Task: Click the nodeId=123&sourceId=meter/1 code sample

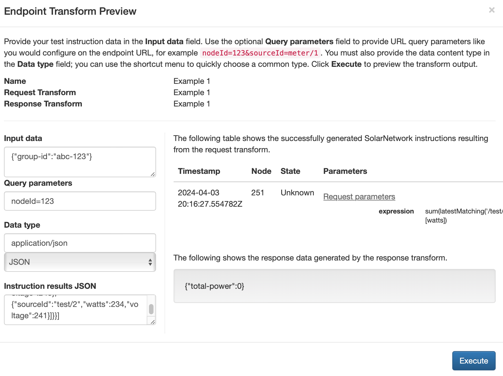Action: (x=260, y=53)
